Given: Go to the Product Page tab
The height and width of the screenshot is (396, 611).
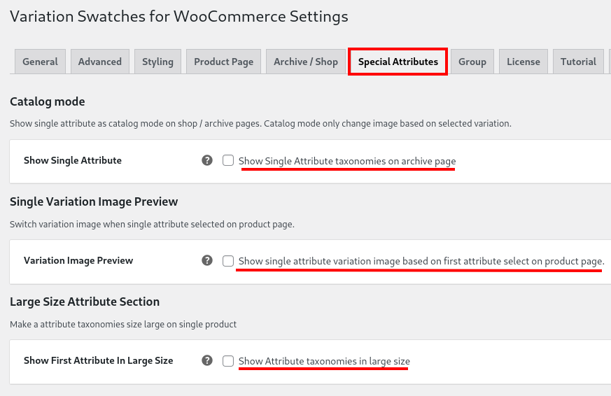Looking at the screenshot, I should pos(224,62).
